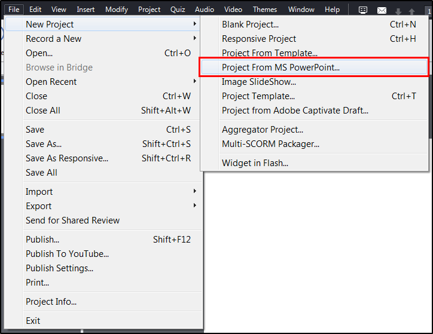Choose Exit from File menu

point(33,320)
